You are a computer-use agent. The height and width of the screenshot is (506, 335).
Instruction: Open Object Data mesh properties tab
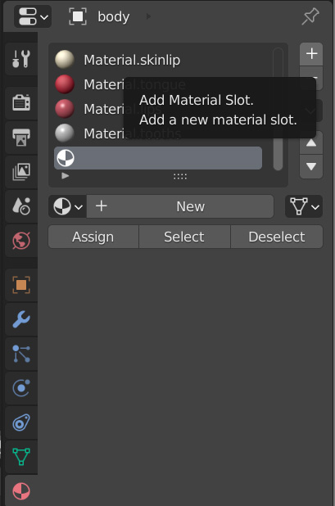coord(21,457)
